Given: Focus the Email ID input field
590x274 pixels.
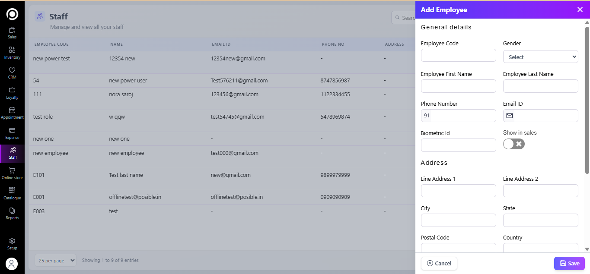Looking at the screenshot, I should [545, 116].
